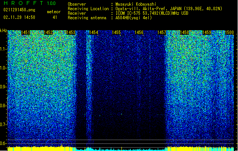Click the 1452 time marker
This screenshot has height=151, width=238.
(x=48, y=32)
